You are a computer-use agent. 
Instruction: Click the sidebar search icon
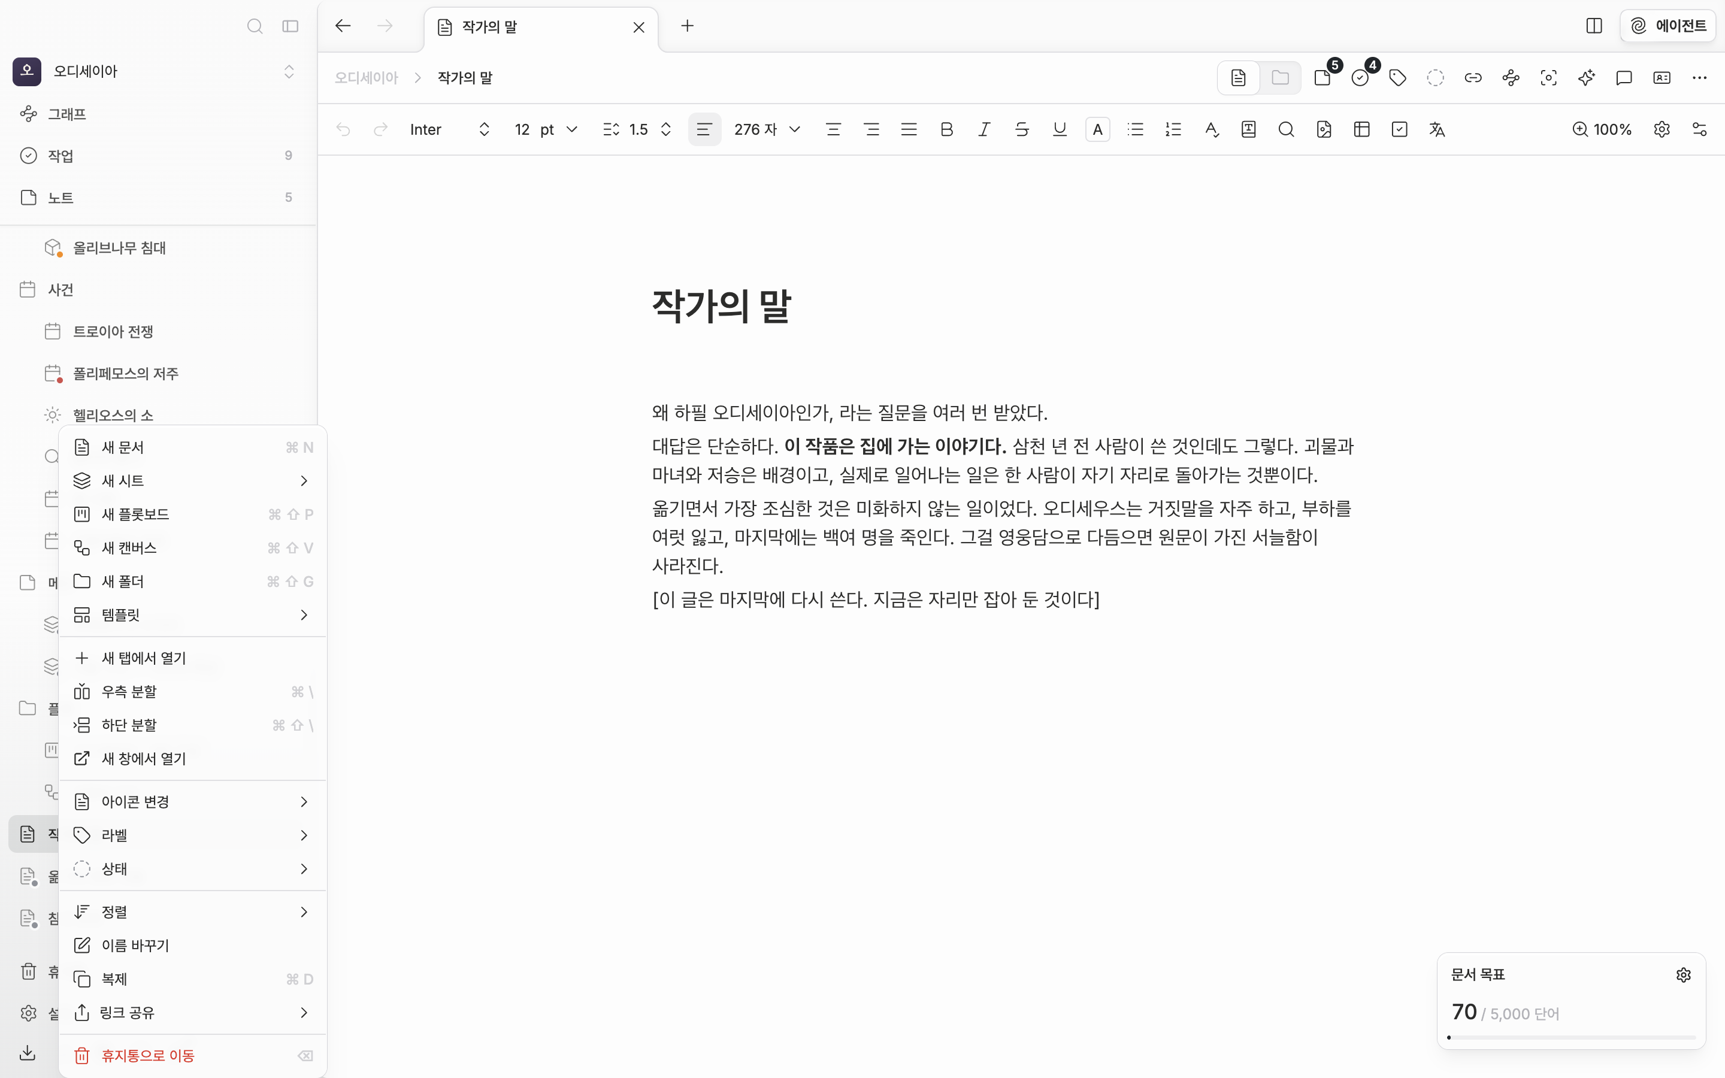255,26
